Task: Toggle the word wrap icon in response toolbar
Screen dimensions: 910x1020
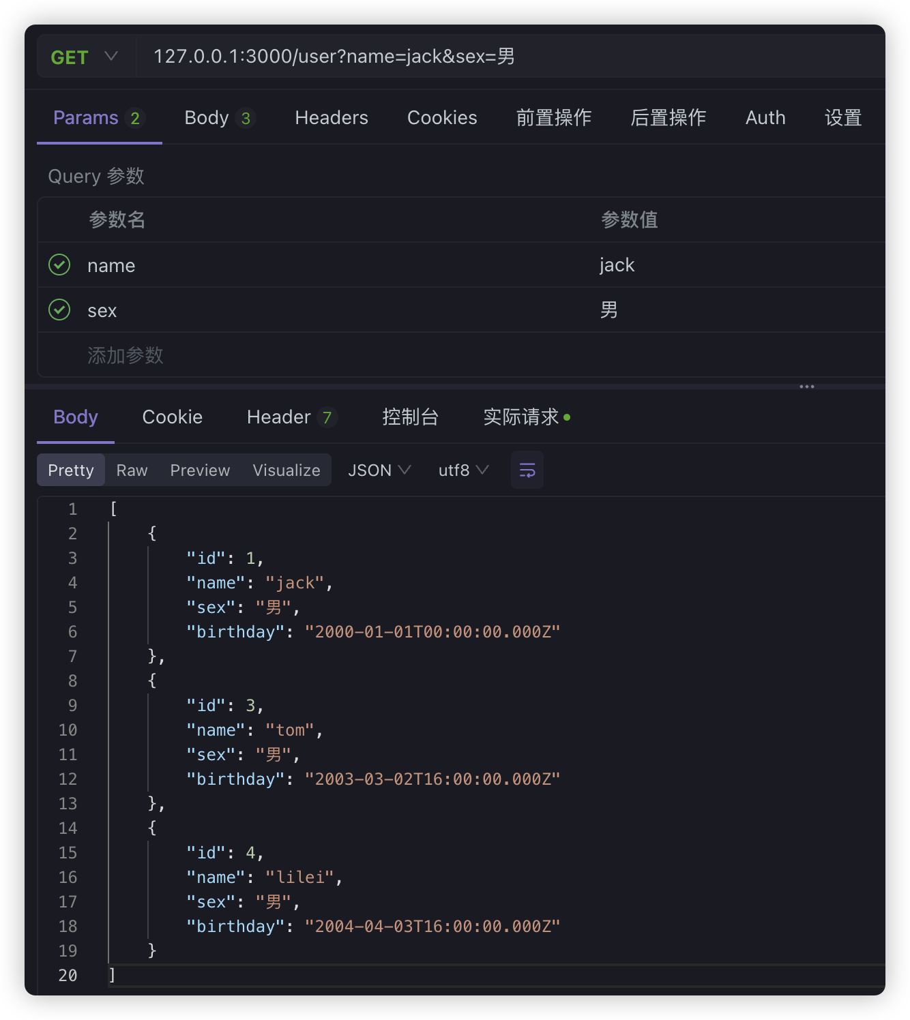Action: click(x=527, y=470)
